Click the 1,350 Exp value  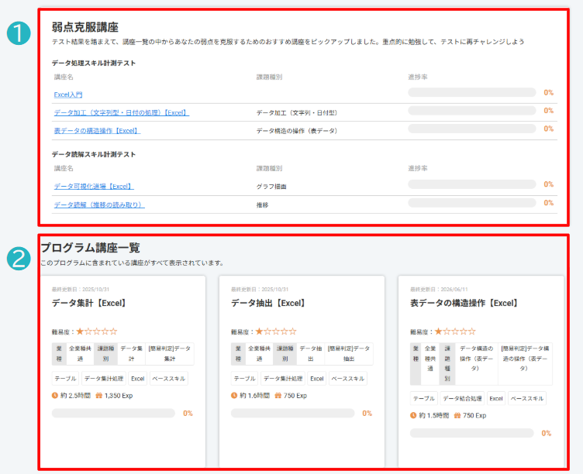point(119,396)
